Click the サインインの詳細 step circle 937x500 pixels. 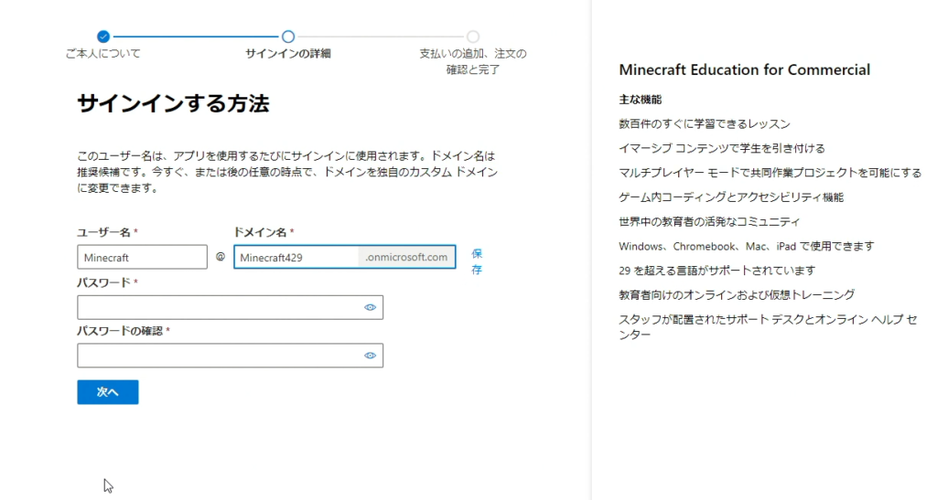click(288, 37)
